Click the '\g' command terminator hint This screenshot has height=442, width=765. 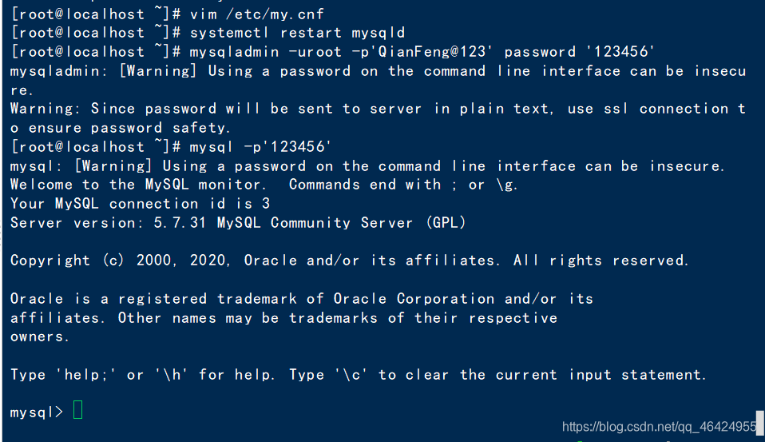[x=506, y=185]
